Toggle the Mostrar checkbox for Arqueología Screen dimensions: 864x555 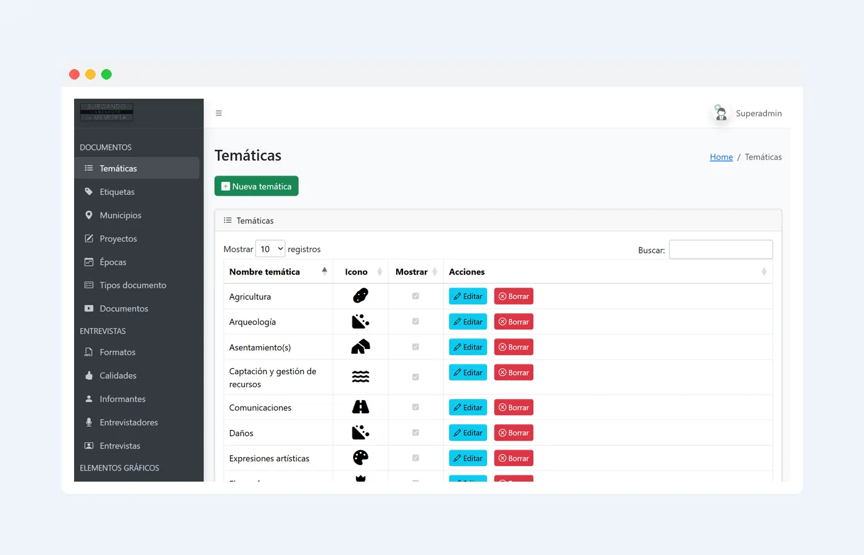click(415, 321)
